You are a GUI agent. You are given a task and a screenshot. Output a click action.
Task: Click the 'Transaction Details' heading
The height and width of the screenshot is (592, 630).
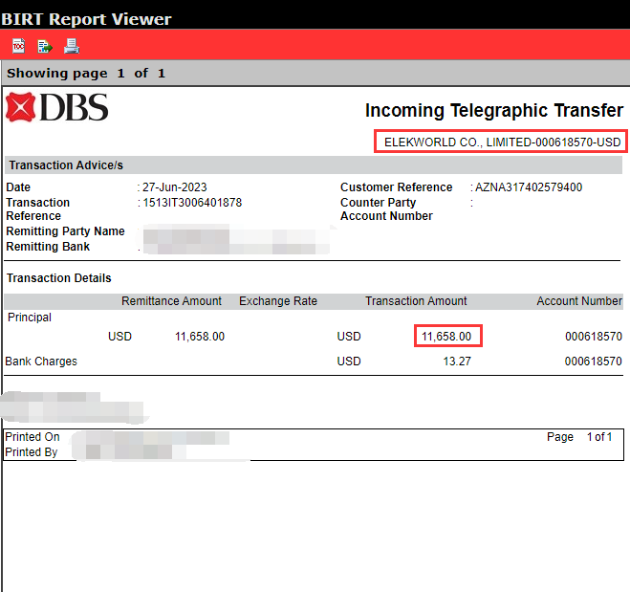coord(58,278)
